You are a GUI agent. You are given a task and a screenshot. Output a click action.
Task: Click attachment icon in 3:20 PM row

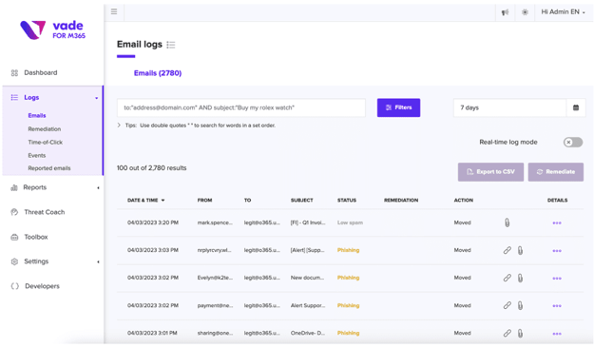pyautogui.click(x=507, y=222)
